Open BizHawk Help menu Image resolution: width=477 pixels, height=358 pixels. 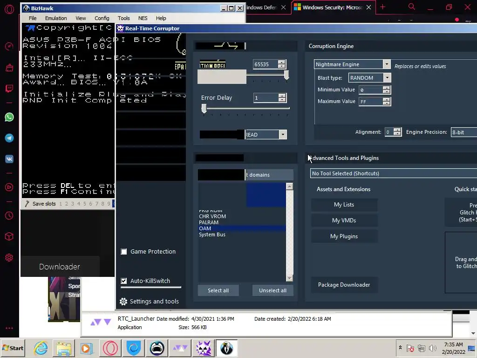pyautogui.click(x=161, y=18)
